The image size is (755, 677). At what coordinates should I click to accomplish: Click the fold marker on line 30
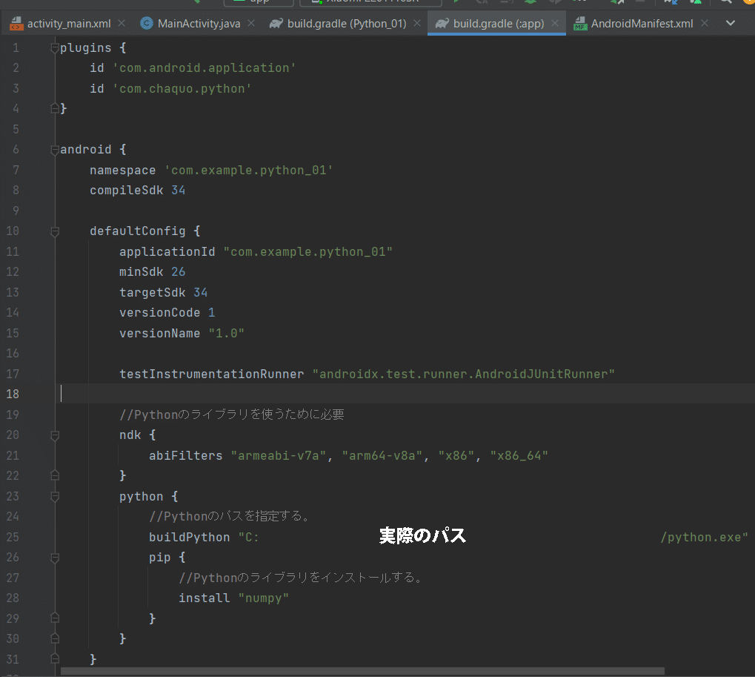[55, 639]
